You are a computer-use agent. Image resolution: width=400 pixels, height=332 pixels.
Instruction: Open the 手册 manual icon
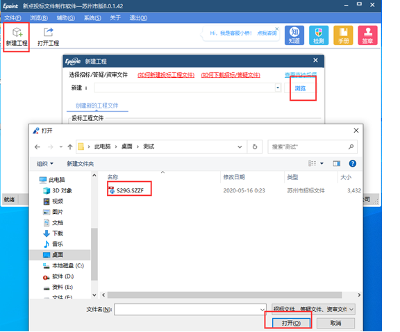(x=343, y=35)
